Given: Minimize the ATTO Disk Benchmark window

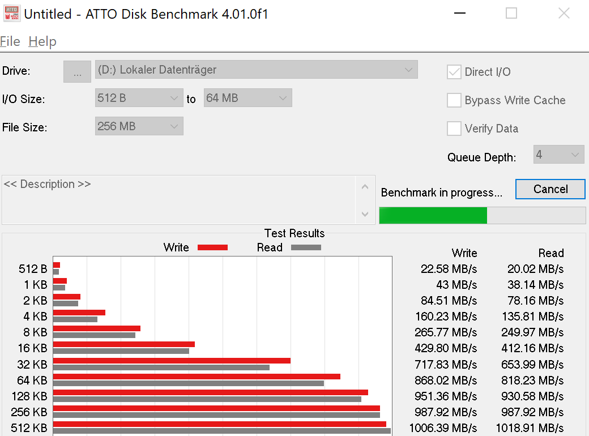Looking at the screenshot, I should (460, 14).
